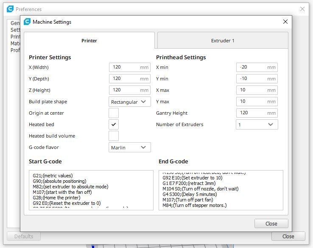Click 'G92 E0;(Reset the extruder to 0)' line
Viewport: 313px width, 248px height.
coord(67,203)
